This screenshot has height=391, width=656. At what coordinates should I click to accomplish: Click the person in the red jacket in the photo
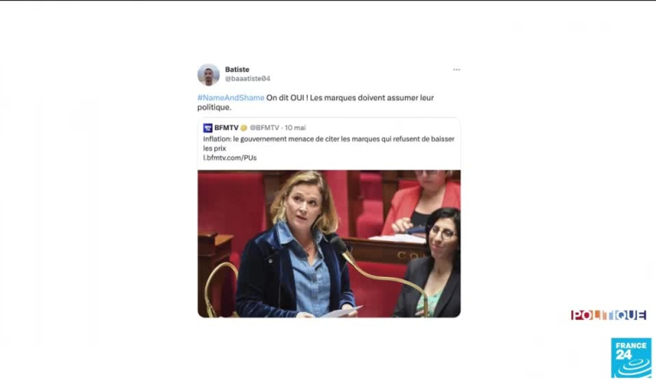tap(422, 205)
